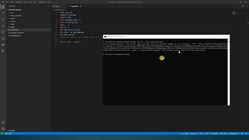Open the Run menu
249x140 pixels.
[x=35, y=2]
